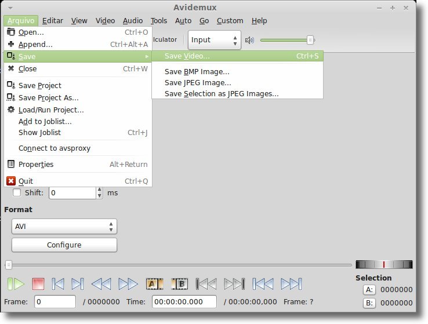Open the Audio menu
The width and height of the screenshot is (428, 324).
[133, 21]
